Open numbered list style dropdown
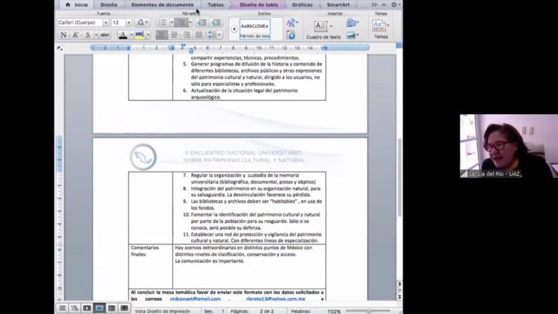Image resolution: width=558 pixels, height=314 pixels. point(190,23)
